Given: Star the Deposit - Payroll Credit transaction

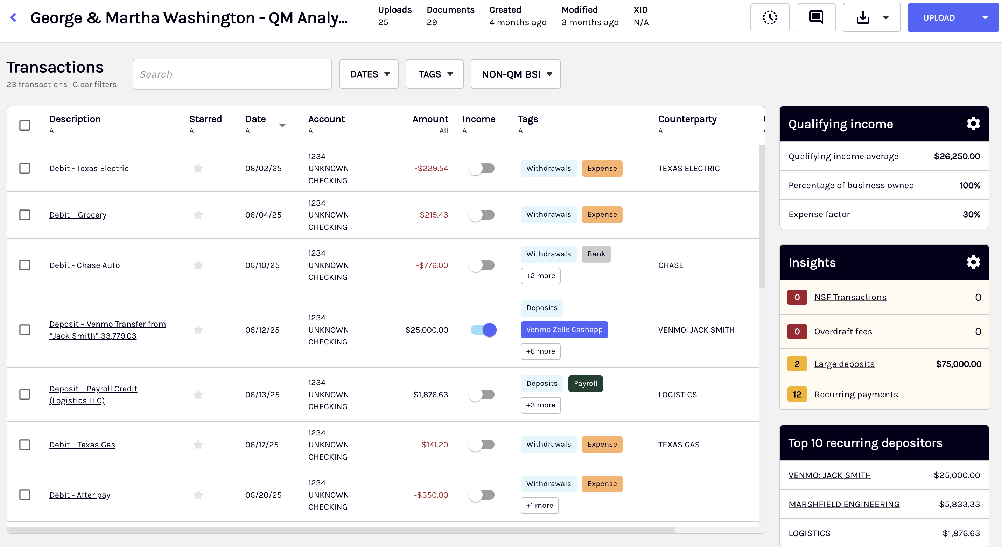Looking at the screenshot, I should pos(198,395).
